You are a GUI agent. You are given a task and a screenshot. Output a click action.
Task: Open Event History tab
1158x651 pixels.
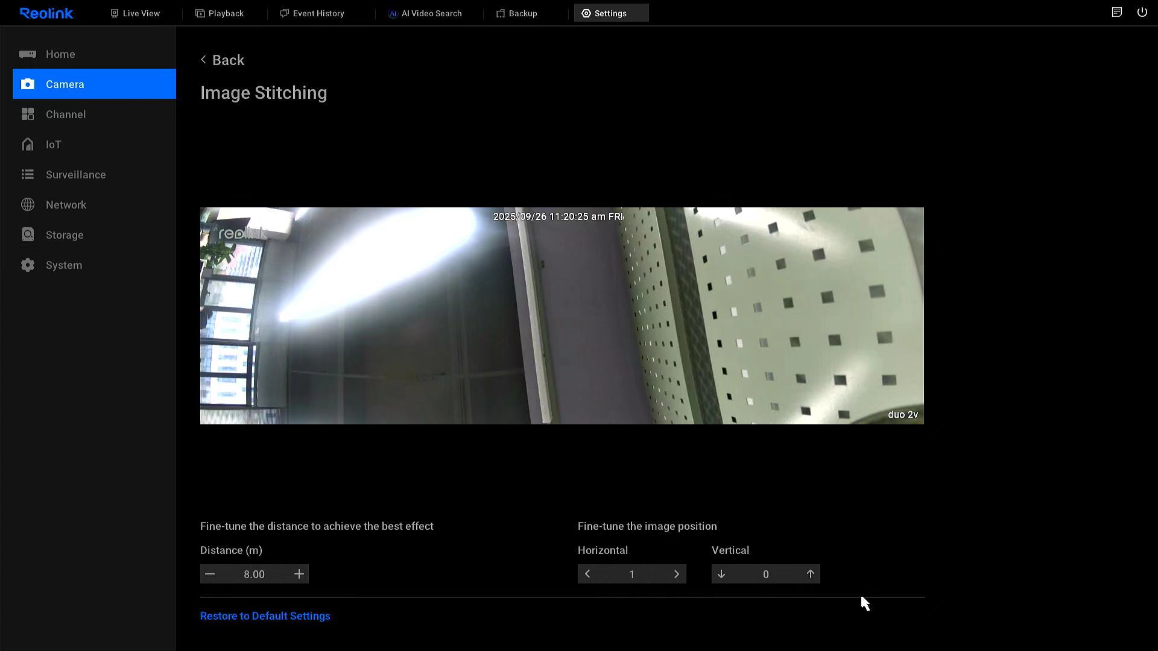pos(312,13)
